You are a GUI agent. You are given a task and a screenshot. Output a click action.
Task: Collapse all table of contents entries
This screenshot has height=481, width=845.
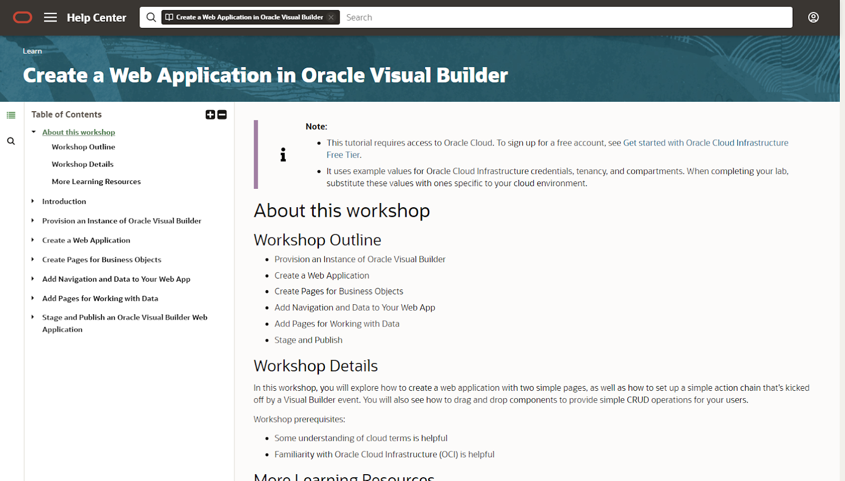(x=222, y=114)
